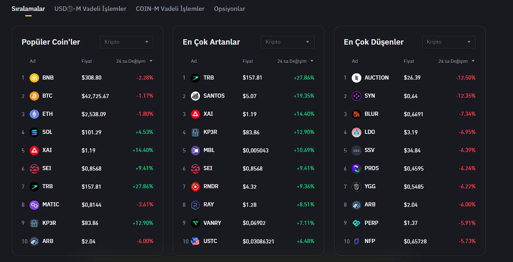Click the Fiyat column header in En Çok Artanlar
Viewport: 513px width, 262px height.
coord(248,61)
